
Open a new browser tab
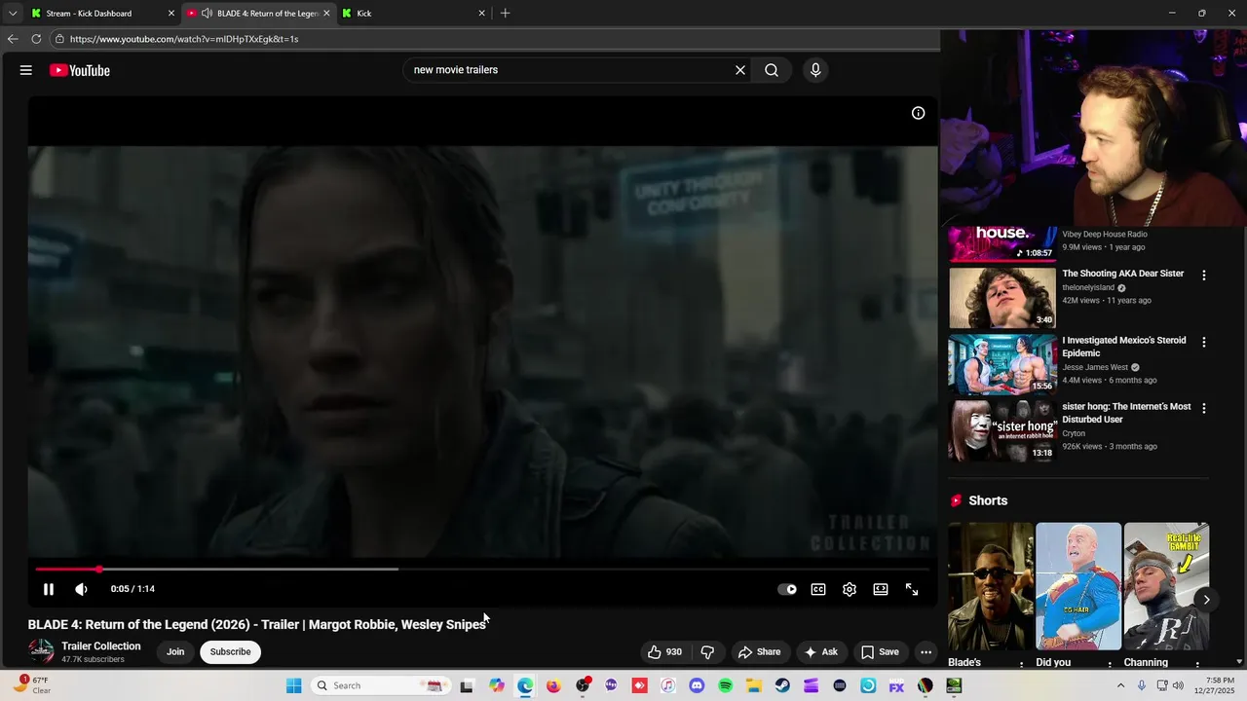click(505, 14)
